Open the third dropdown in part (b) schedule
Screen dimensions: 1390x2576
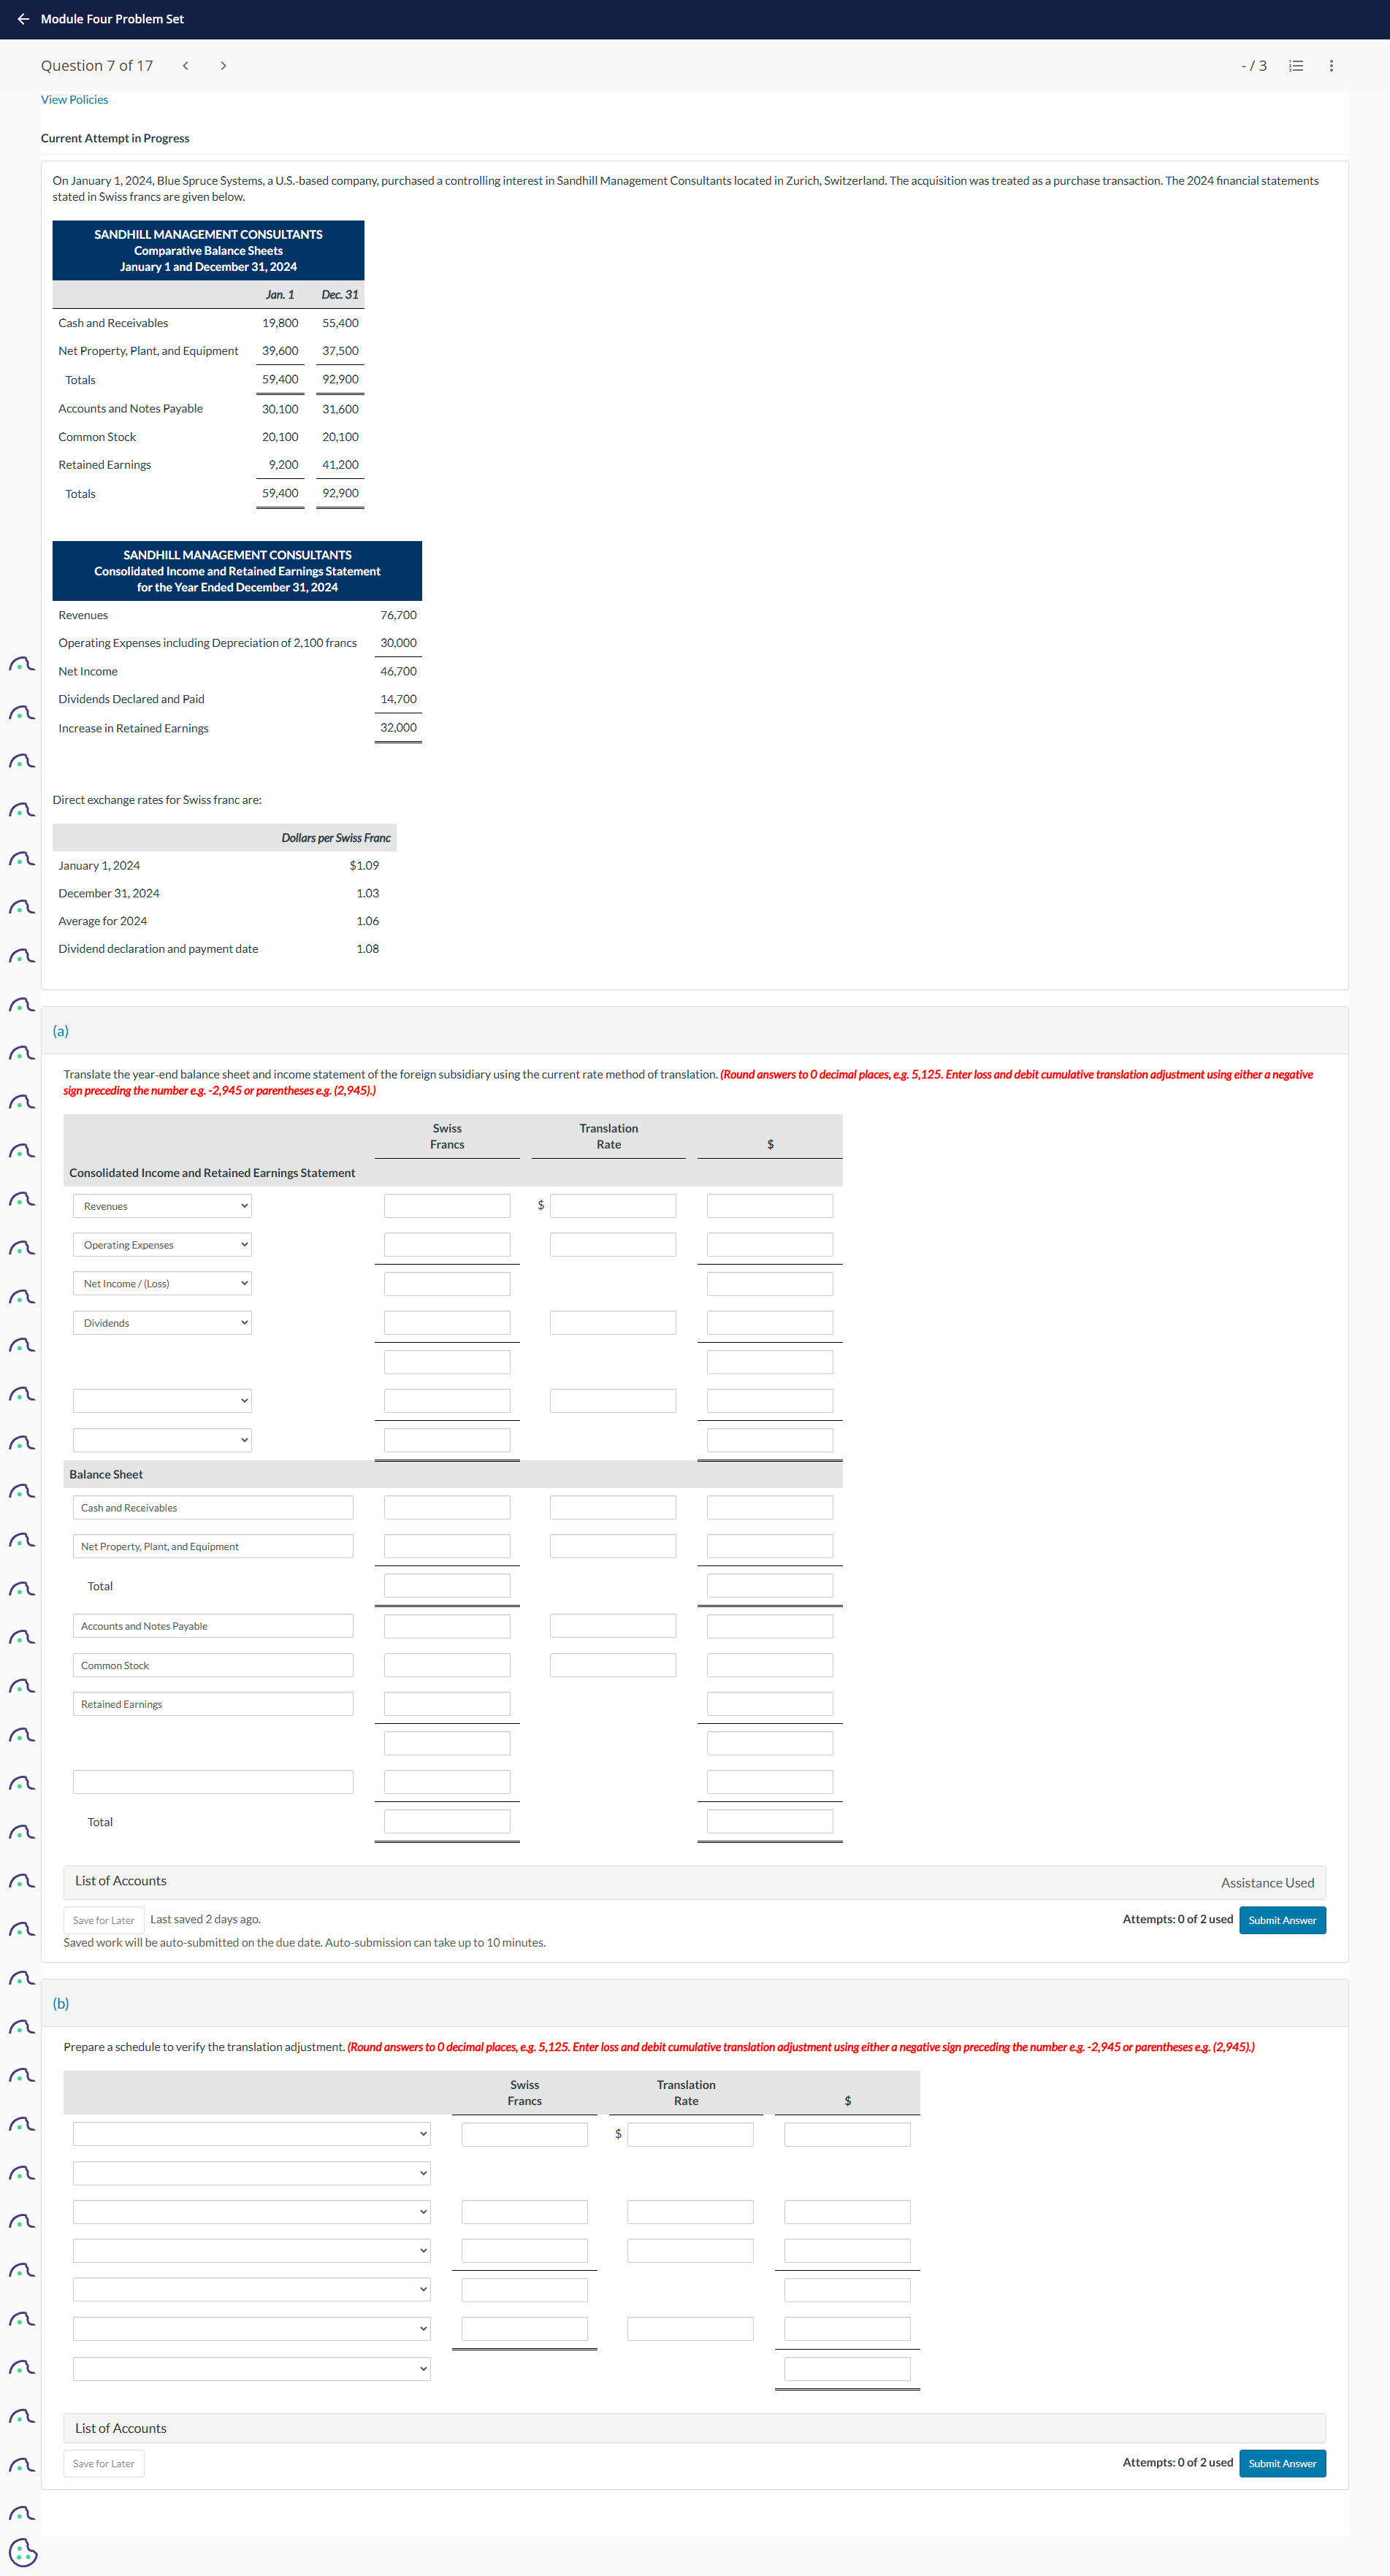point(252,2212)
